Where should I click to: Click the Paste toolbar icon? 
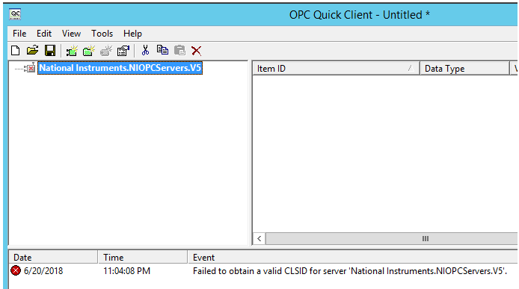[179, 50]
